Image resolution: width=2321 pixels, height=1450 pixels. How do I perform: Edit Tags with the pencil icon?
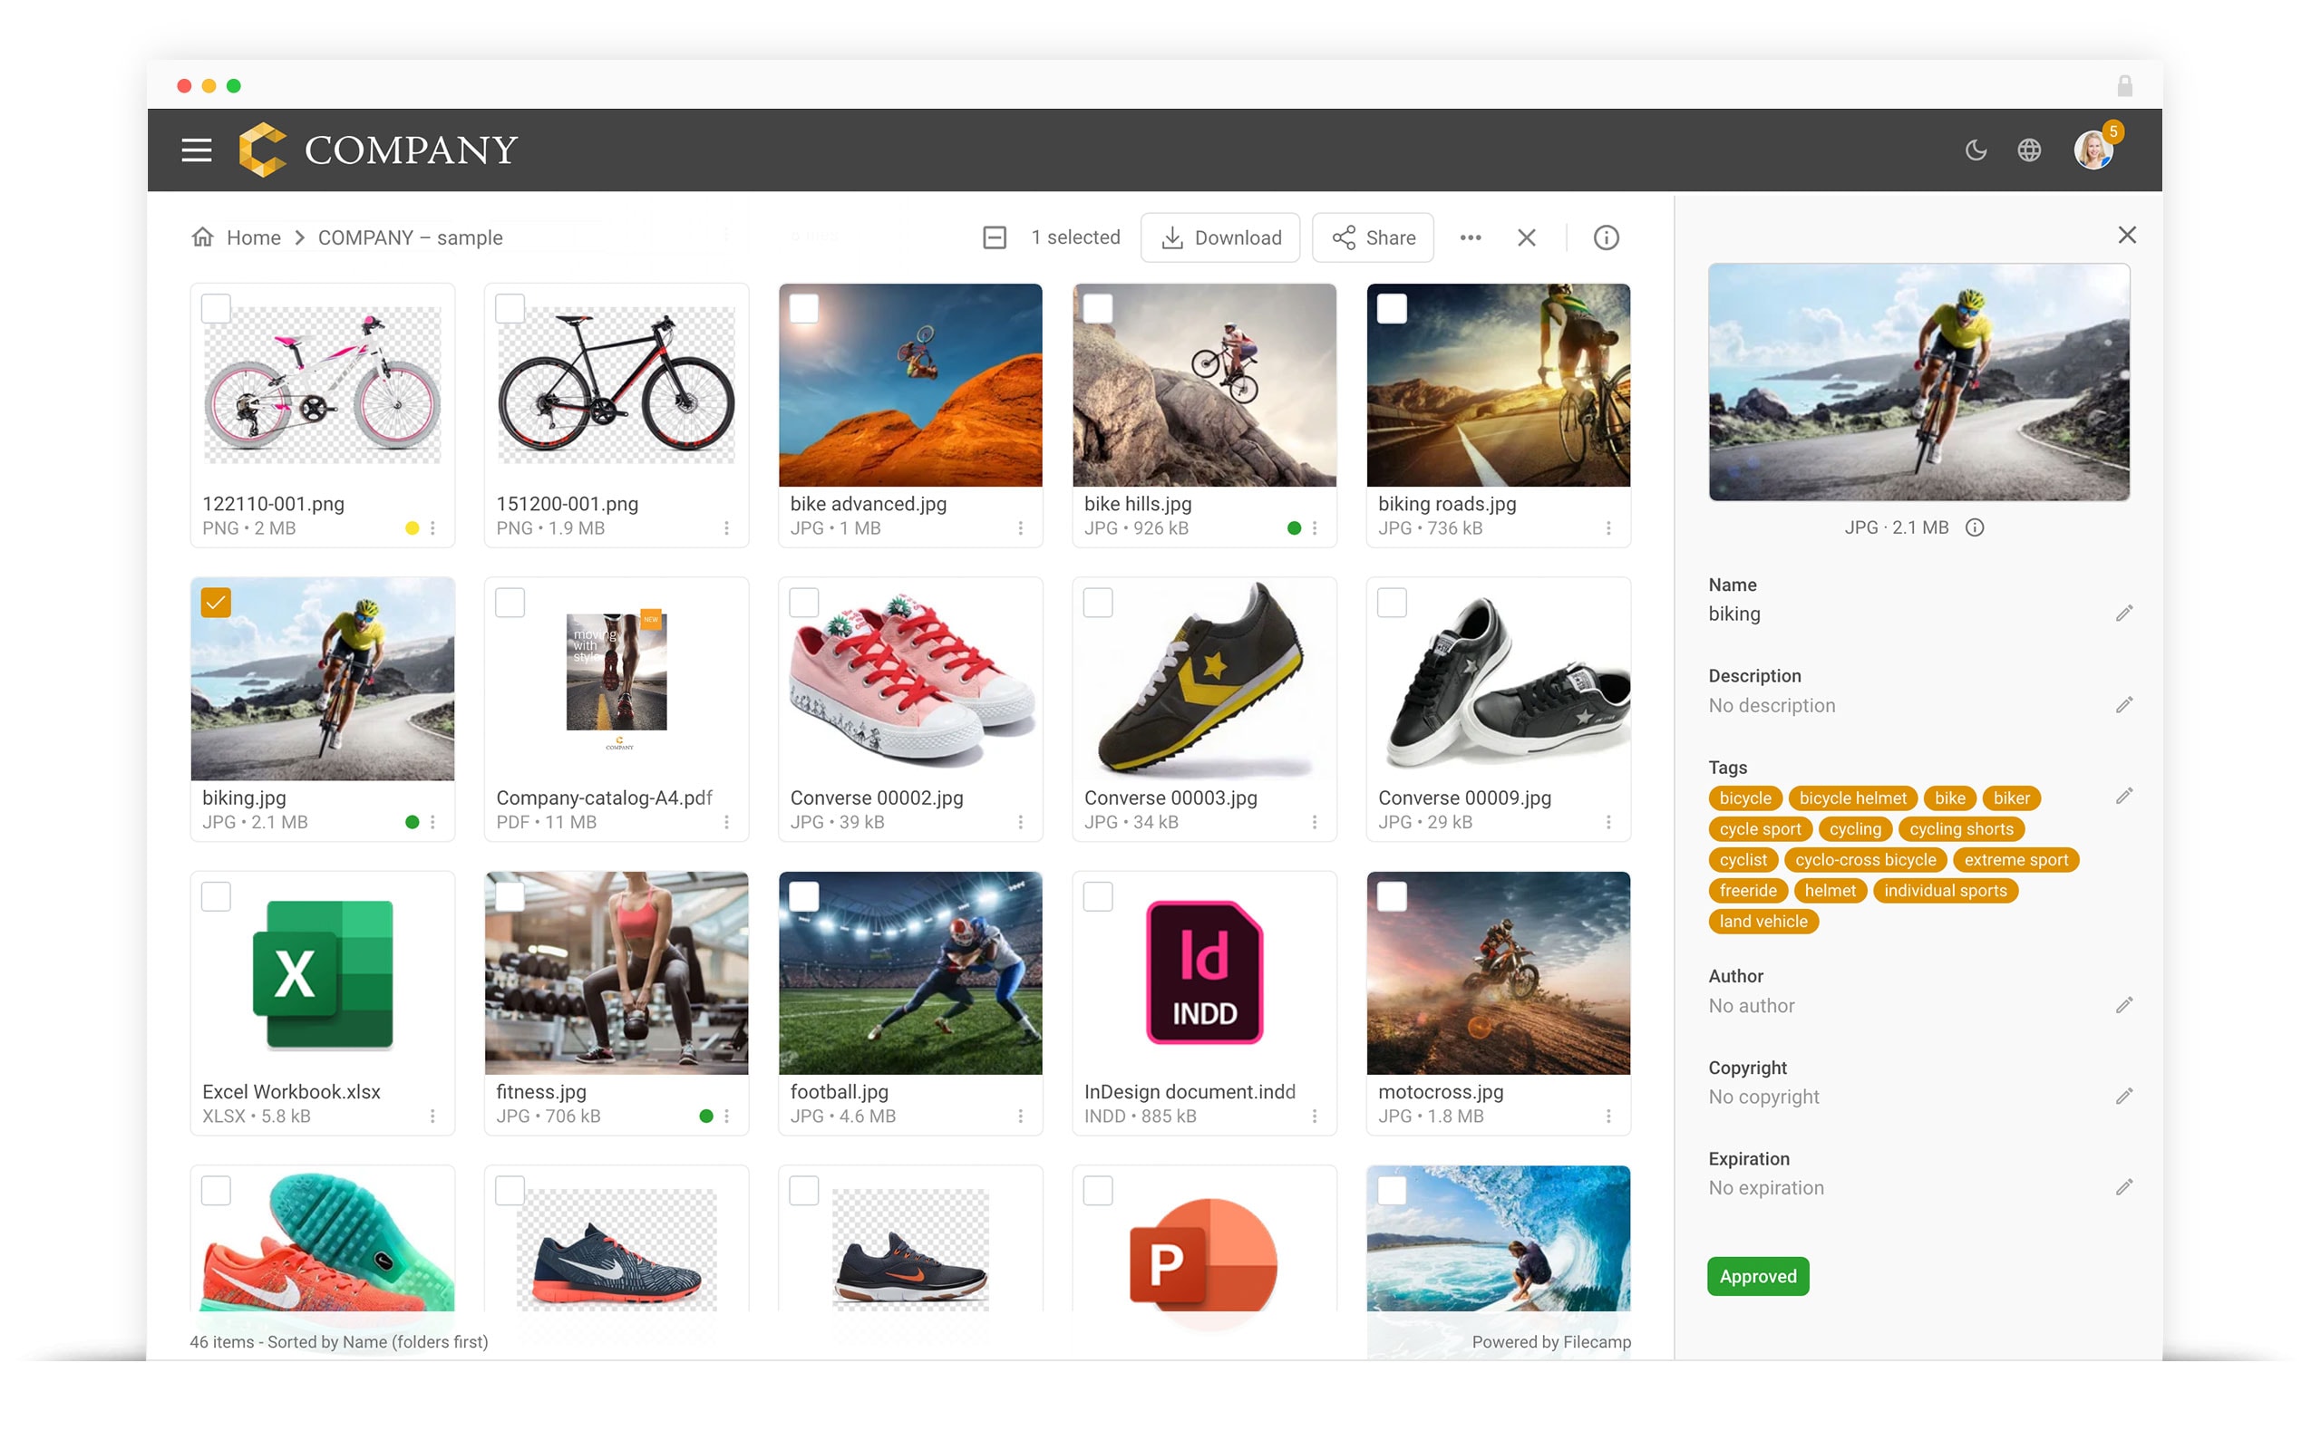pyautogui.click(x=2123, y=796)
